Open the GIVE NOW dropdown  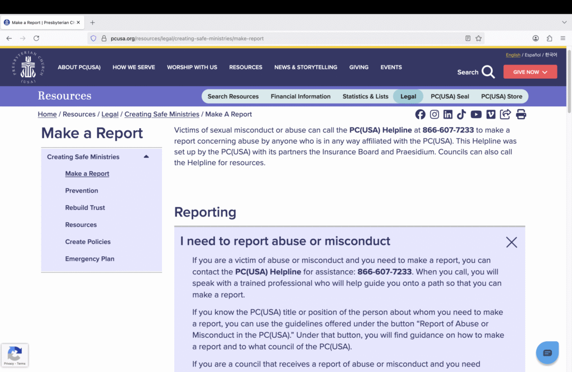(x=530, y=72)
